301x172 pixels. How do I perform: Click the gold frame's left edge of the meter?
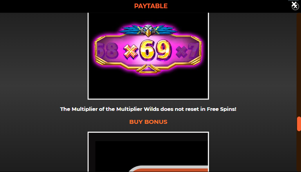[97, 51]
